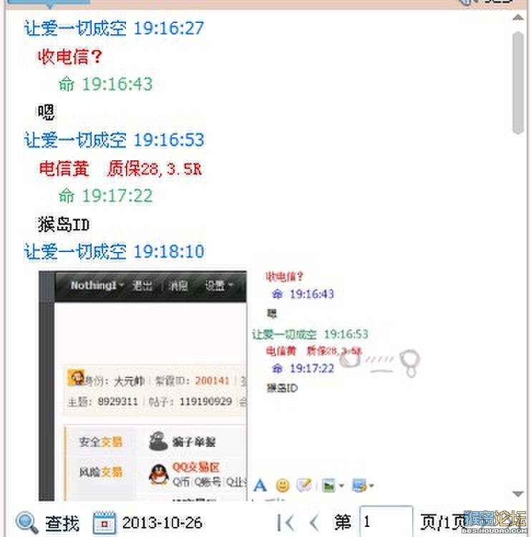Open the NothingI username dropdown

coord(97,285)
